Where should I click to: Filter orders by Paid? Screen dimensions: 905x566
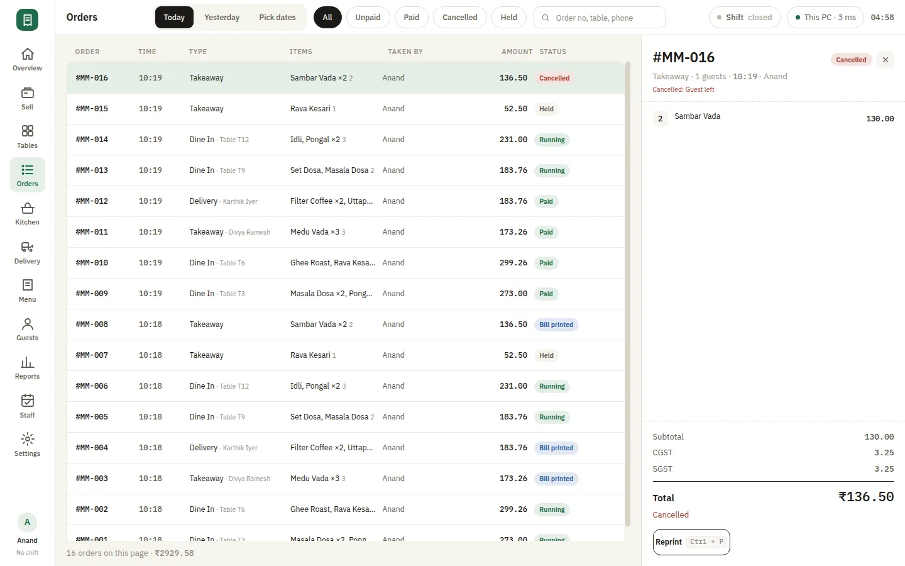(412, 18)
